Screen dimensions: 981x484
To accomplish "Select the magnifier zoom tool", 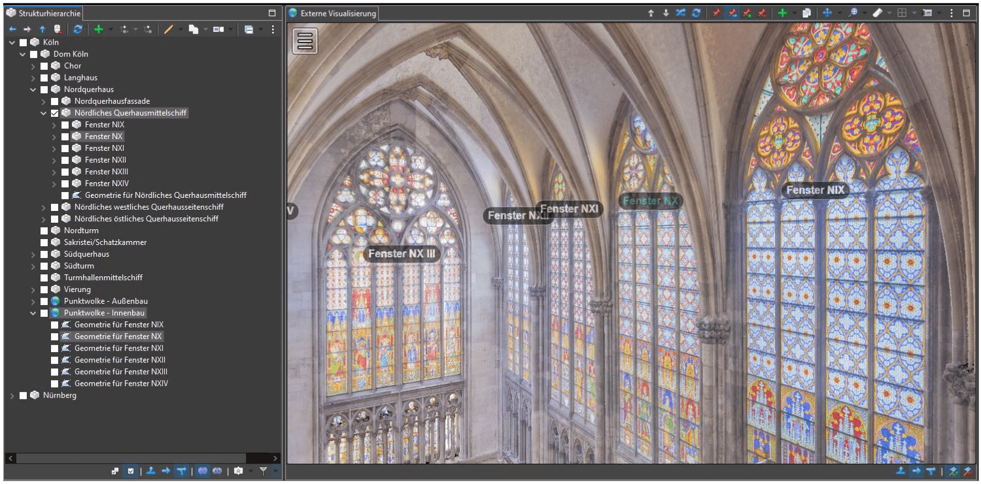I will pos(853,13).
